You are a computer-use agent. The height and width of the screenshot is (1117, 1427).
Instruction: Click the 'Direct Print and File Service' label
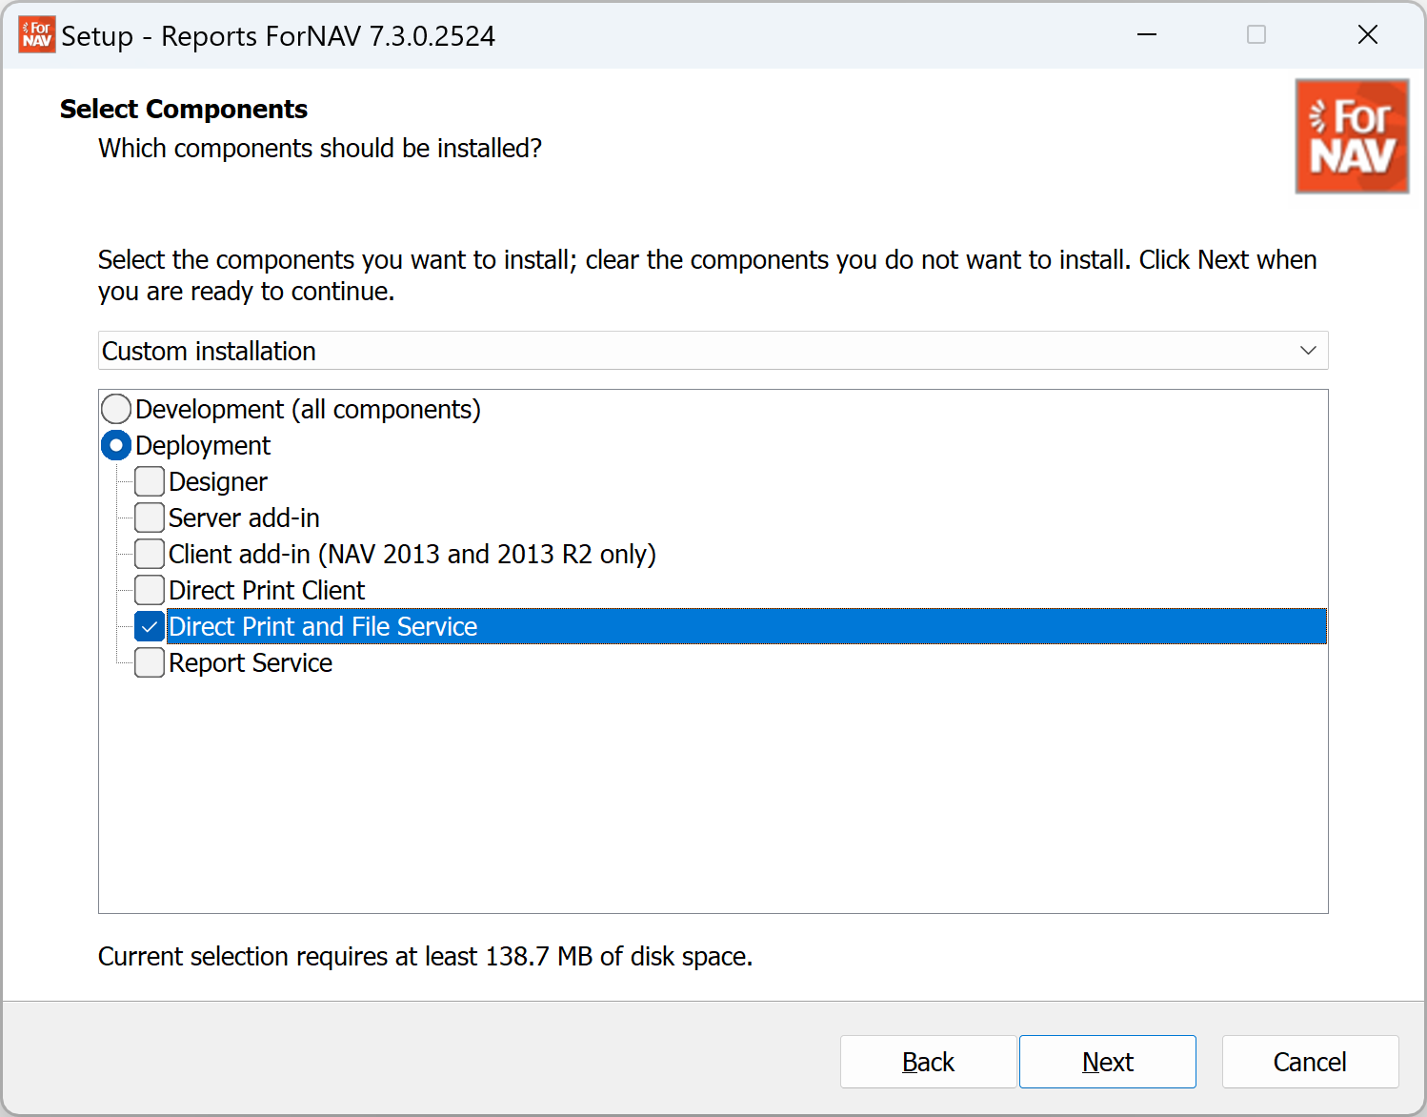click(x=323, y=626)
